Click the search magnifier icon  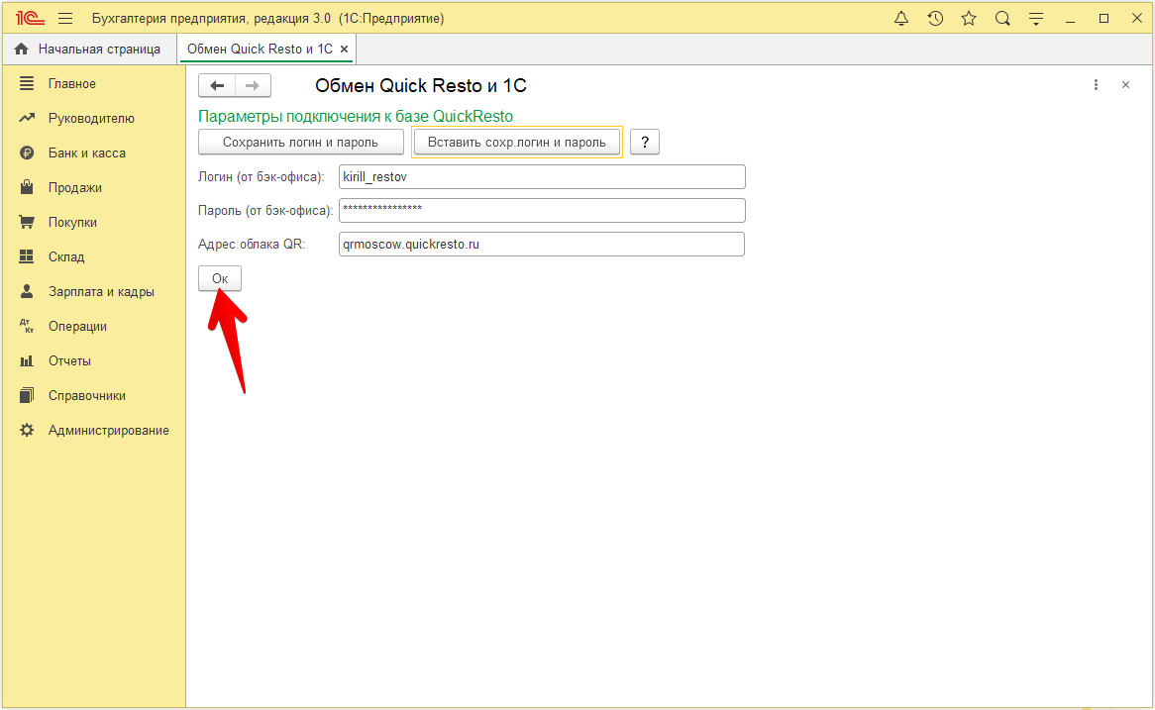tap(1002, 19)
